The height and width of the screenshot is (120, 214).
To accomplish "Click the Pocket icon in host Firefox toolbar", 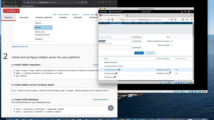I will (x=83, y=2).
